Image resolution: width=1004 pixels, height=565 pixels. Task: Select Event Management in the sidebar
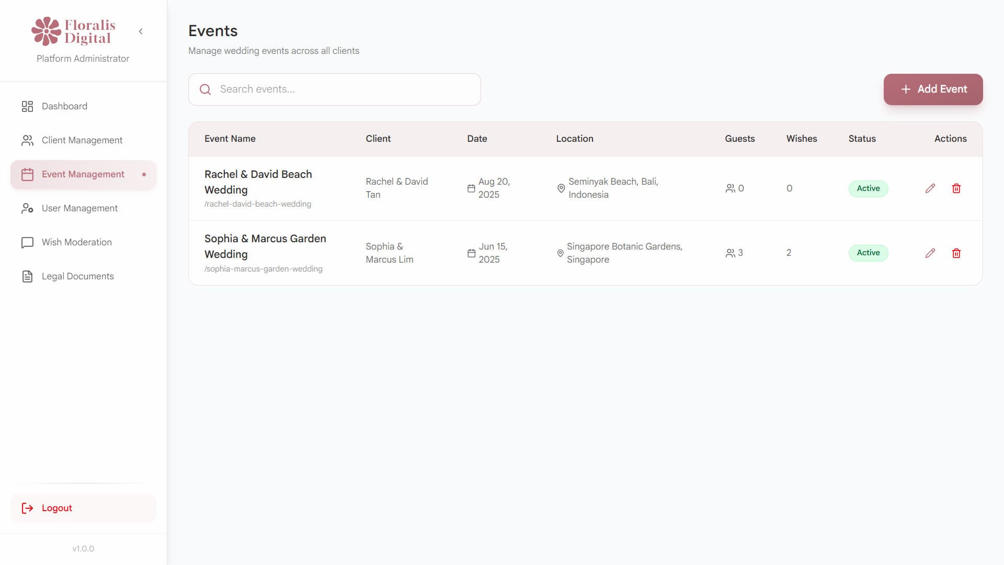click(84, 174)
